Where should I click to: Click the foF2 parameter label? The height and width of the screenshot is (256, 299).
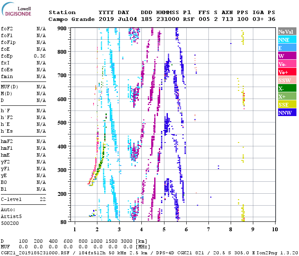7,29
